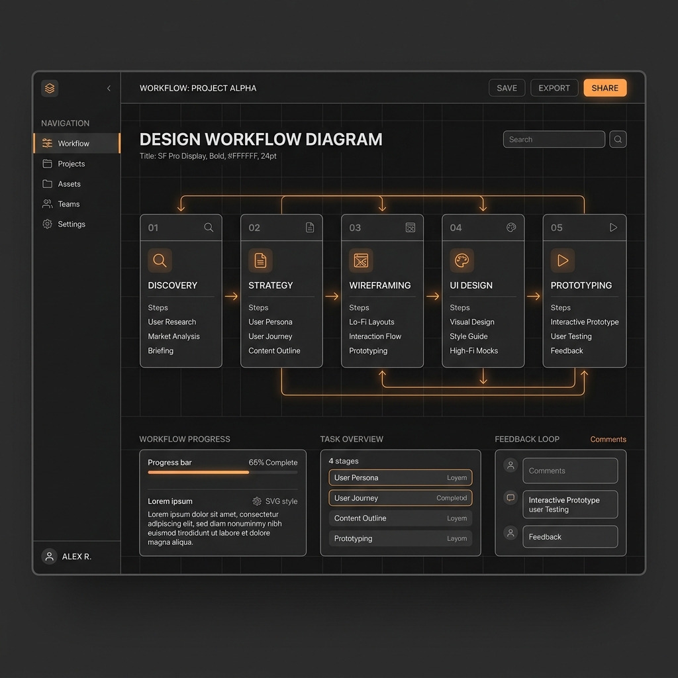Click the Assets folder icon in sidebar
The width and height of the screenshot is (678, 678).
point(47,184)
